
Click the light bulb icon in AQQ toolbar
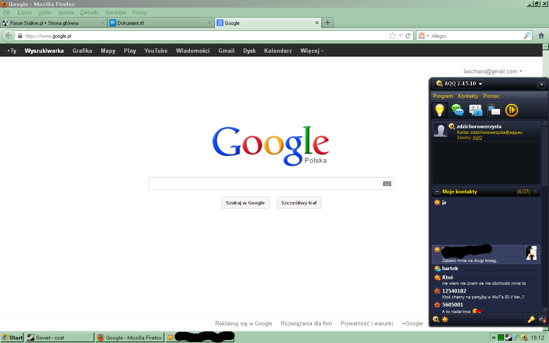click(439, 110)
